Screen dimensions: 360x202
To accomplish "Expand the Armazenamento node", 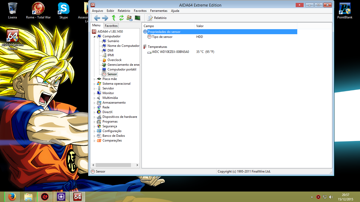I will [x=95, y=103].
